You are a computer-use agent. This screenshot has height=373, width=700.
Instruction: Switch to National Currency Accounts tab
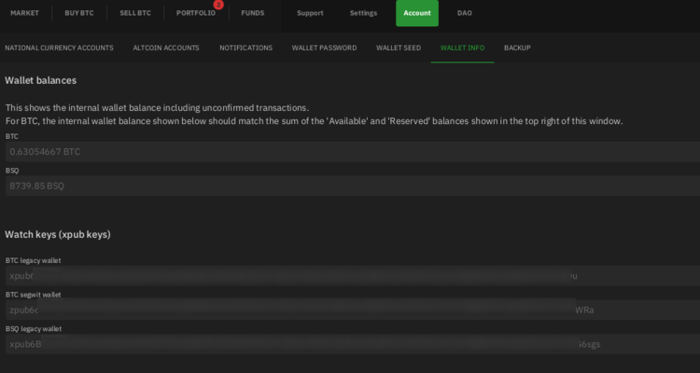pyautogui.click(x=59, y=48)
